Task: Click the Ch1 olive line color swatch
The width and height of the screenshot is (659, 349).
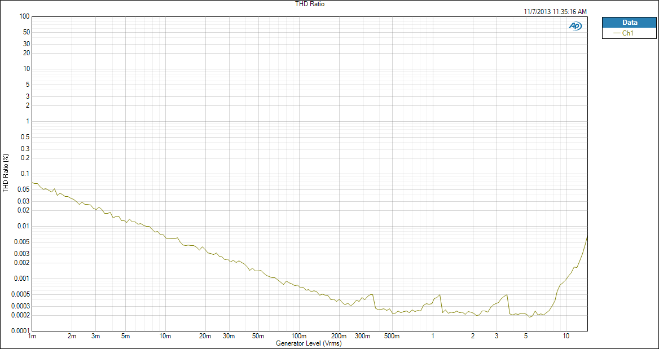Action: tap(617, 34)
